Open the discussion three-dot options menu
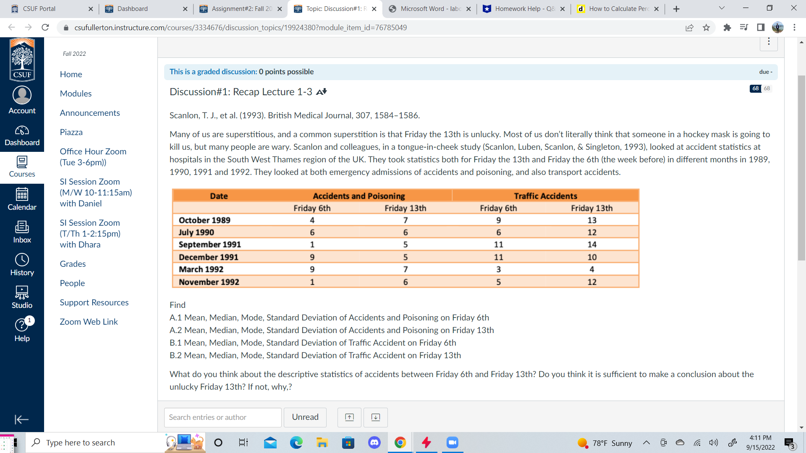Screen dimensions: 806x453 click(769, 42)
